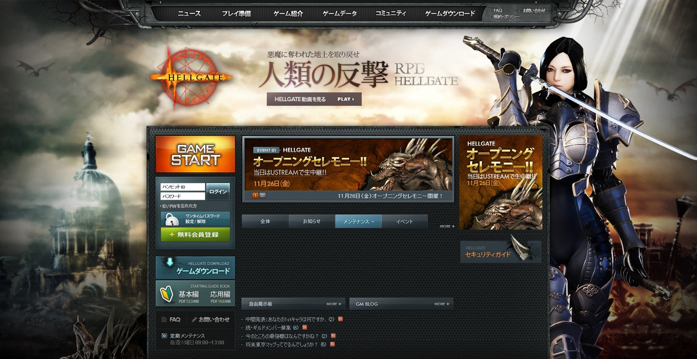
Task: Expand MORE for the 自由掲示板 section
Action: click(334, 304)
